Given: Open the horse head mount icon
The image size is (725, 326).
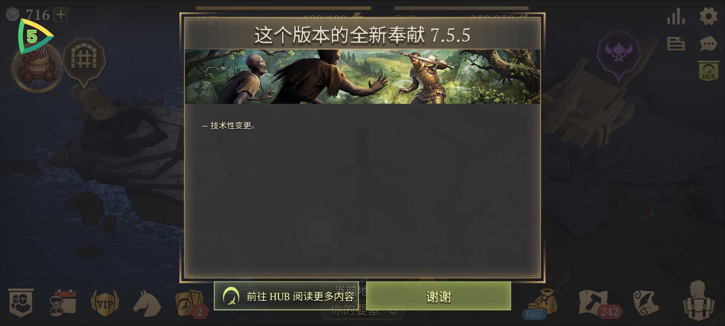Looking at the screenshot, I should 147,303.
